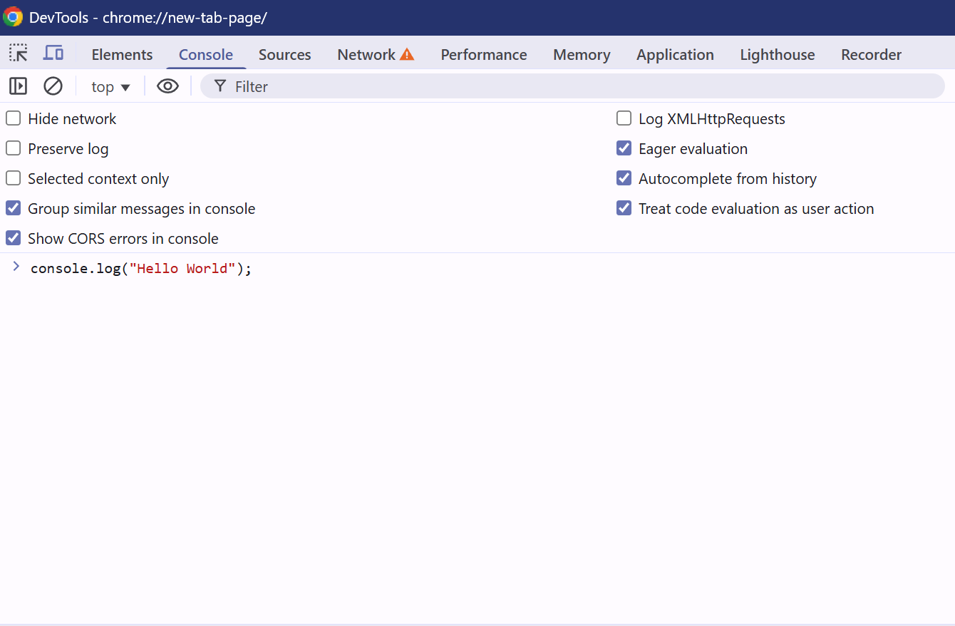Open the Lighthouse tab
The image size is (955, 626).
pos(778,55)
